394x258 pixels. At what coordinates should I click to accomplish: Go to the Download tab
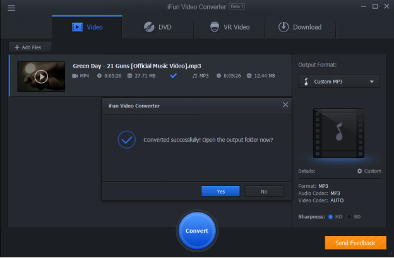[x=300, y=27]
